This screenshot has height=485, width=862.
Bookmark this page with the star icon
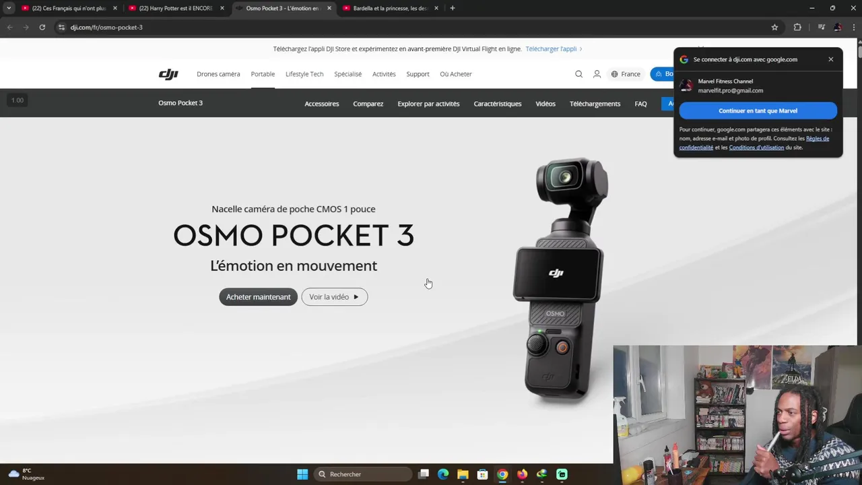[x=774, y=27]
